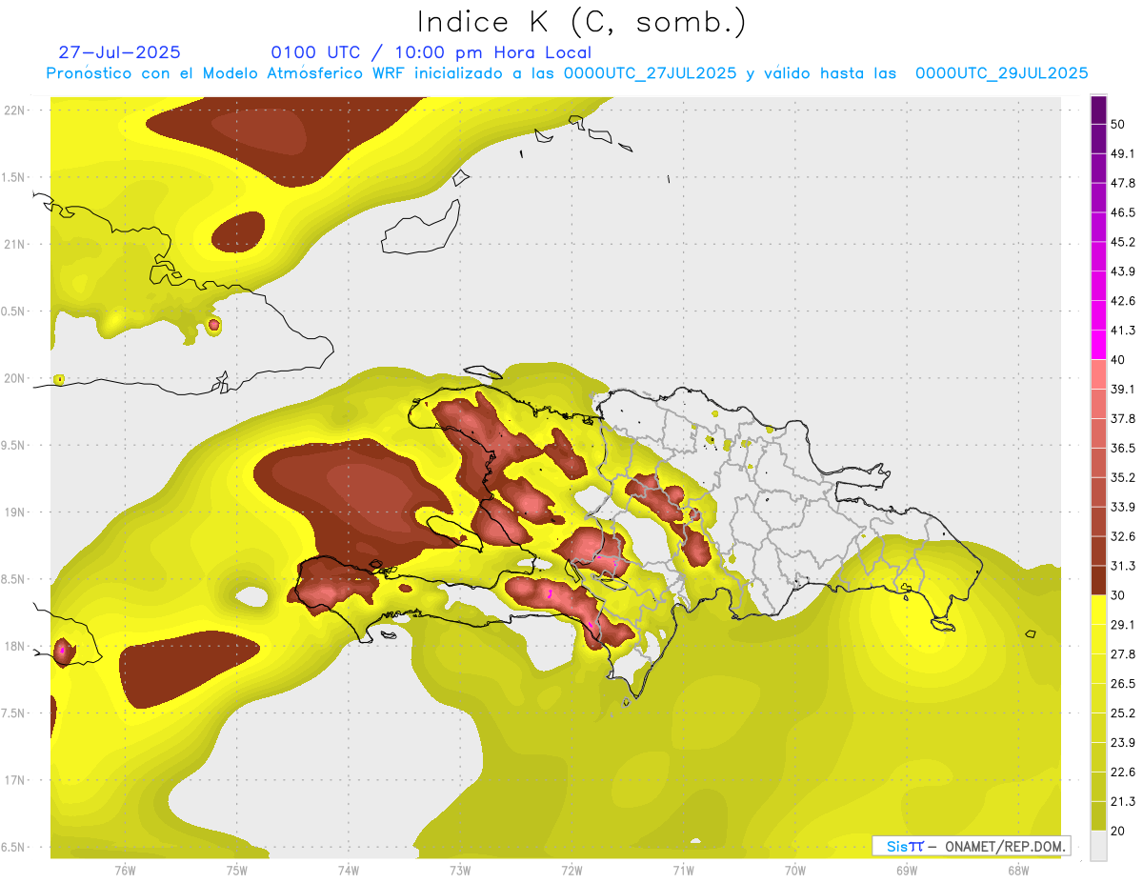Click the colorbar value '25.2'
This screenshot has width=1143, height=883.
pos(1123,712)
